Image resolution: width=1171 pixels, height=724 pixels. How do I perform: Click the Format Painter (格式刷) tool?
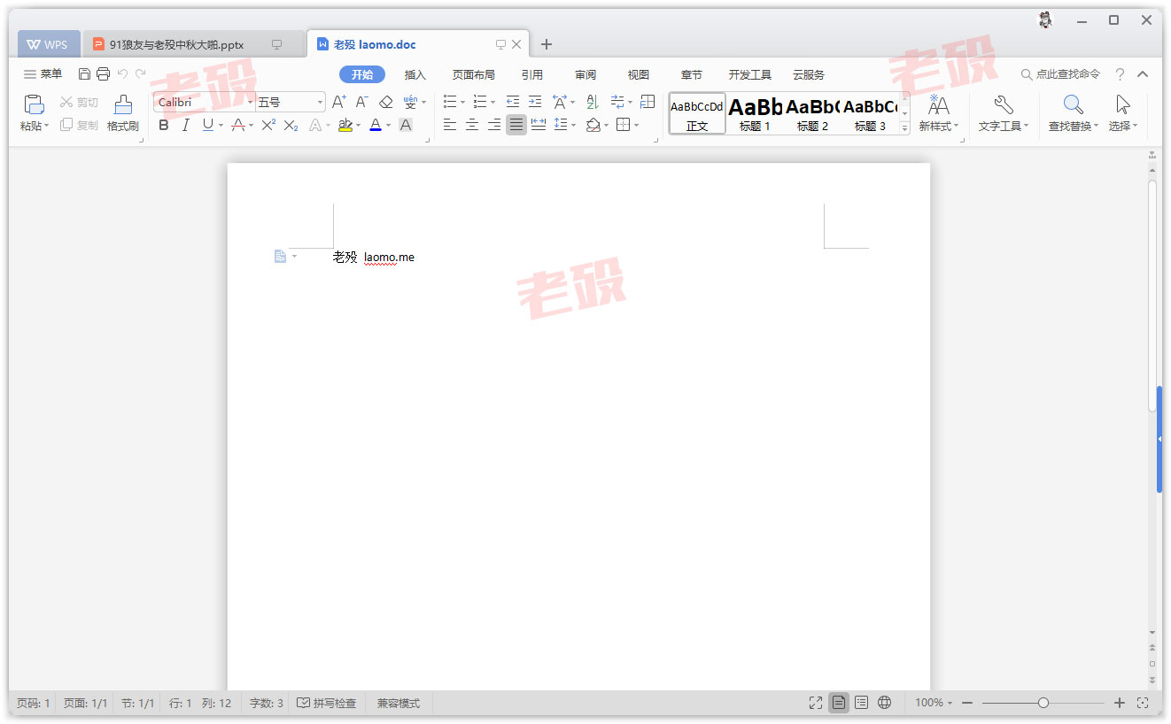[123, 113]
